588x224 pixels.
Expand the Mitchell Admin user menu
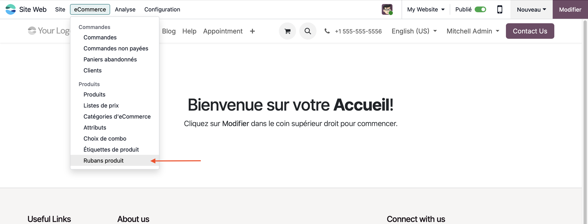473,31
